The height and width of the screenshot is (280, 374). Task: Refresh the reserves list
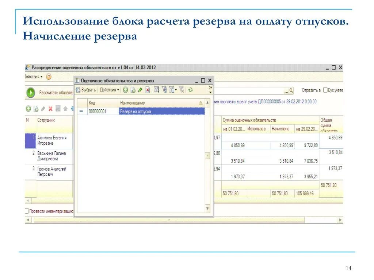(x=190, y=90)
